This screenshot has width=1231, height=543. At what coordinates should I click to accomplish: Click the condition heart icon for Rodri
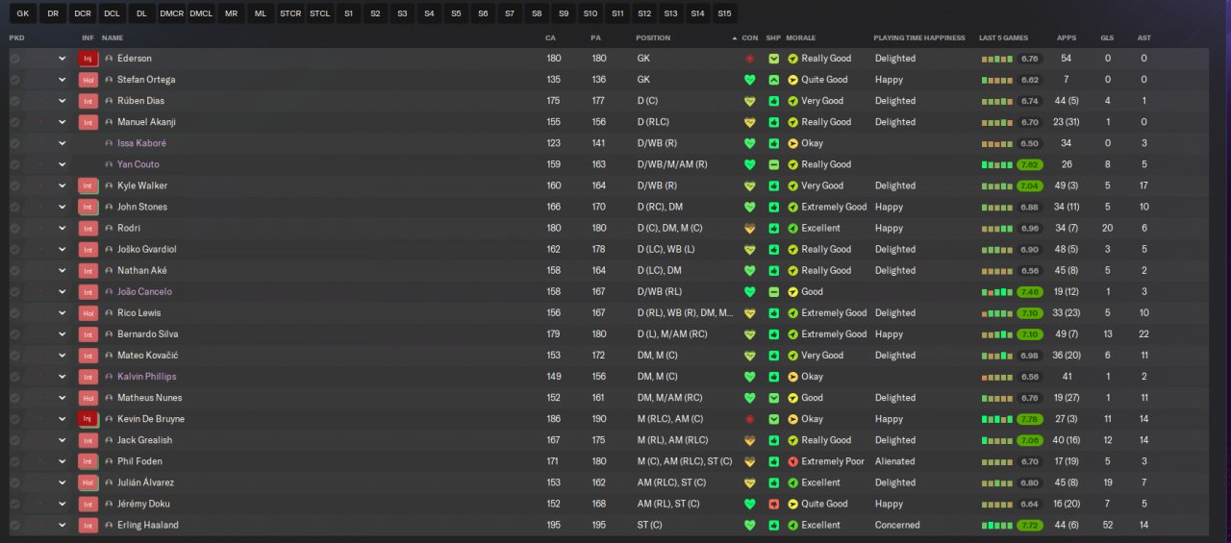(749, 228)
